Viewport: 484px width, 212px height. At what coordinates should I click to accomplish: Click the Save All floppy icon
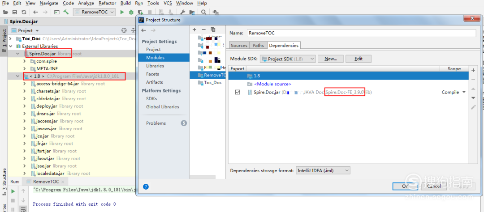pos(14,12)
